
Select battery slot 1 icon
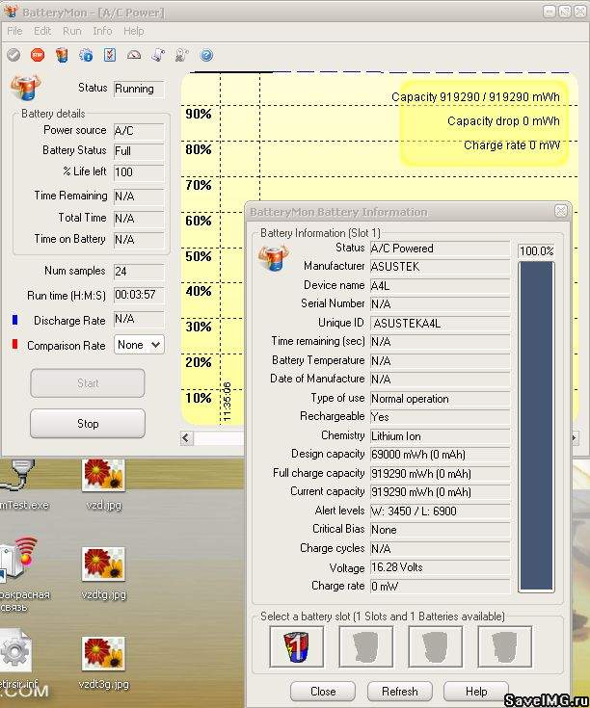[296, 646]
